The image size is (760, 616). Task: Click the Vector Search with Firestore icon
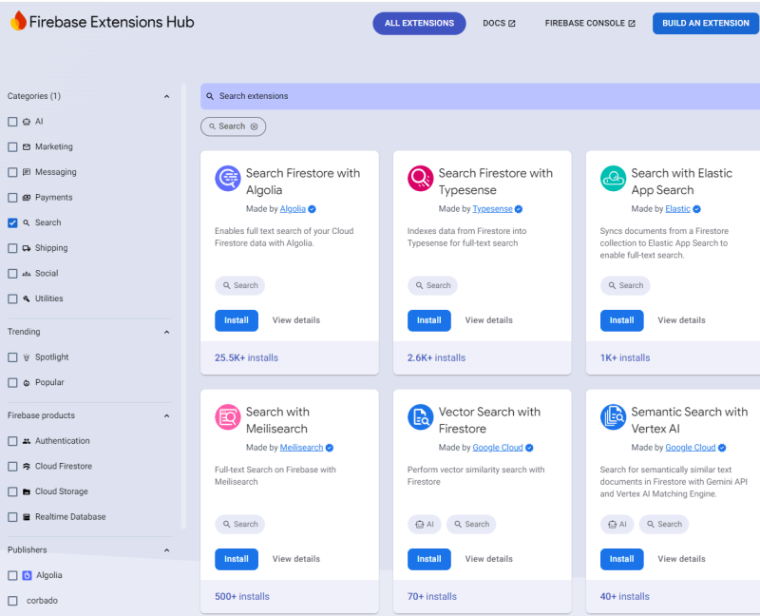coord(420,417)
